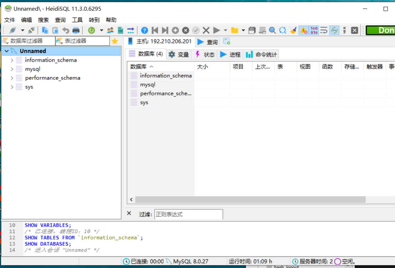Click the Paste clipboard icon

(55, 30)
